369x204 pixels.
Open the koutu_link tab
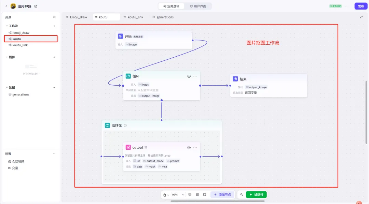pos(133,17)
